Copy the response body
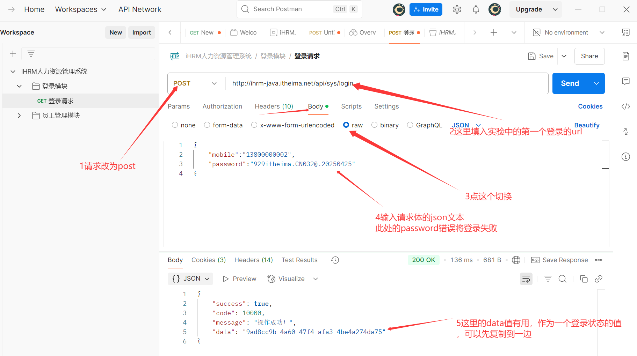Viewport: 637px width, 356px height. coord(584,279)
